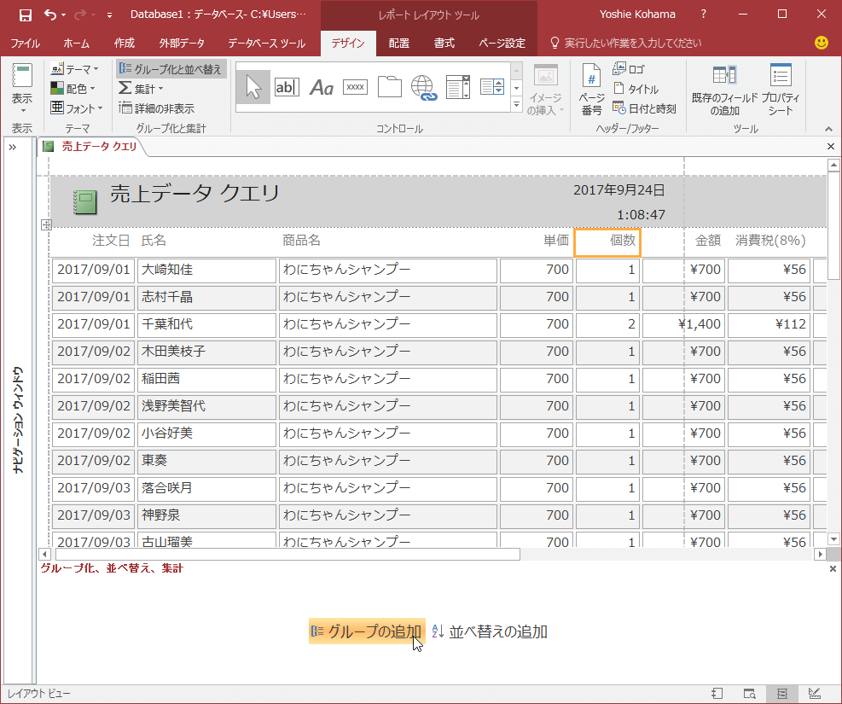Open the 集計 totals dropdown

point(141,89)
